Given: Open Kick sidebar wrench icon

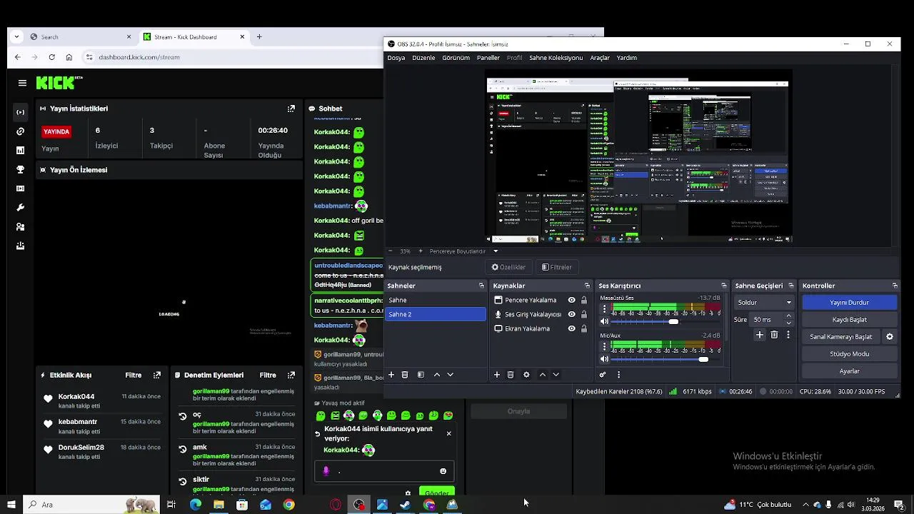Looking at the screenshot, I should coord(20,208).
